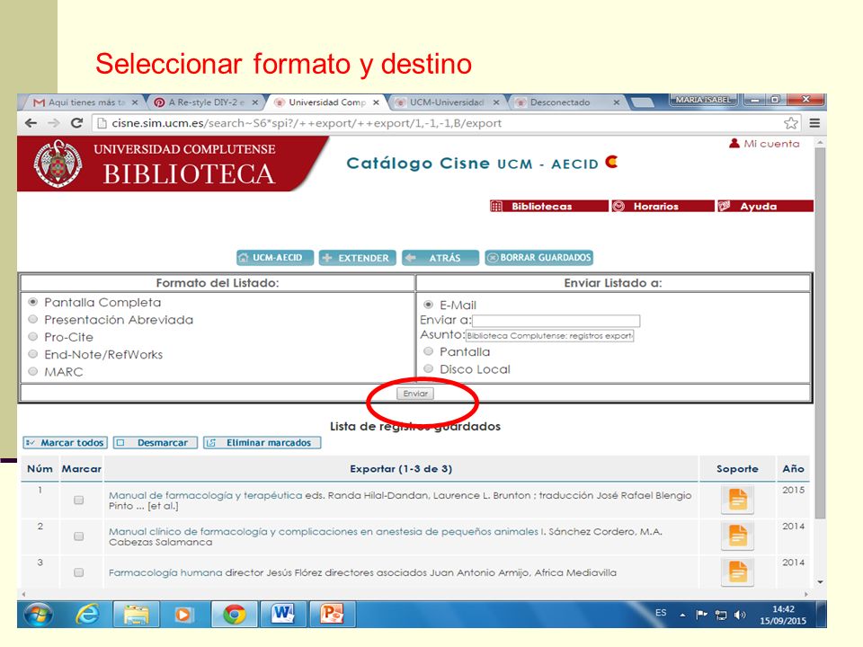The width and height of the screenshot is (863, 647).
Task: Reload the page with the refresh icon
Action: click(76, 123)
